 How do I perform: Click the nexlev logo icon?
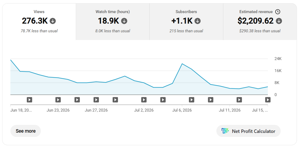click(x=225, y=131)
